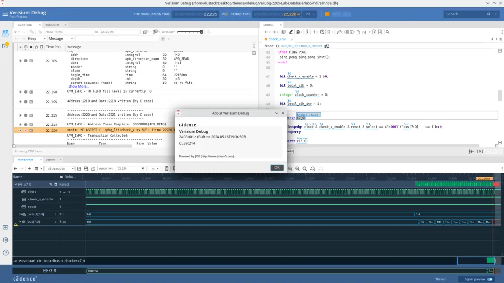Toggle the marker dot on 22,190 log row
The height and width of the screenshot is (283, 504).
point(26,92)
